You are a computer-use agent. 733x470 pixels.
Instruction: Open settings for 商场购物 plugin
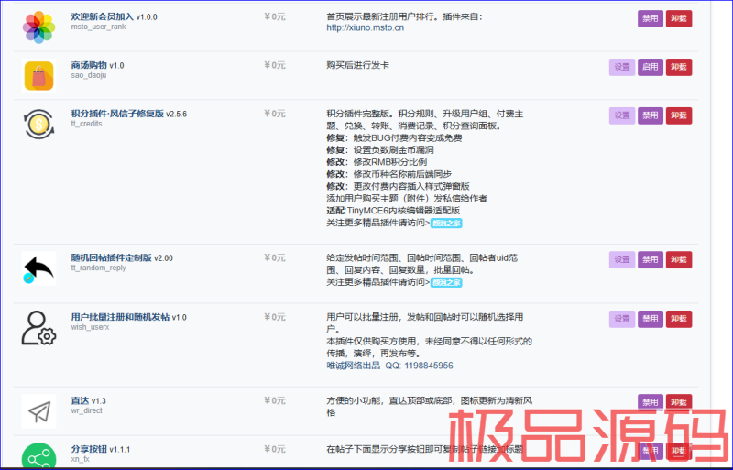[622, 67]
